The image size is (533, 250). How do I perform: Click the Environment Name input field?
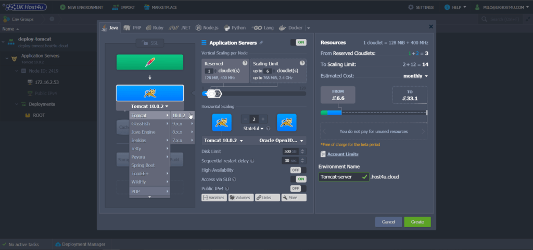point(344,177)
